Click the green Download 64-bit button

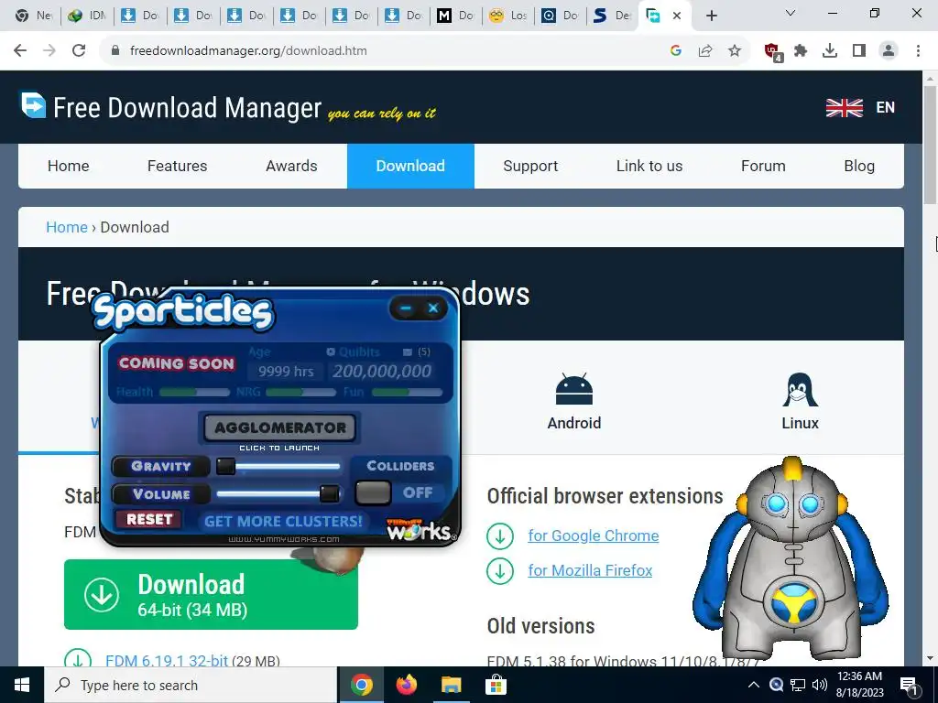[211, 594]
